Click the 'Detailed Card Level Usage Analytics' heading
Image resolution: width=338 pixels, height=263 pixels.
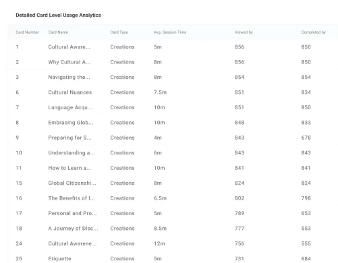[58, 15]
